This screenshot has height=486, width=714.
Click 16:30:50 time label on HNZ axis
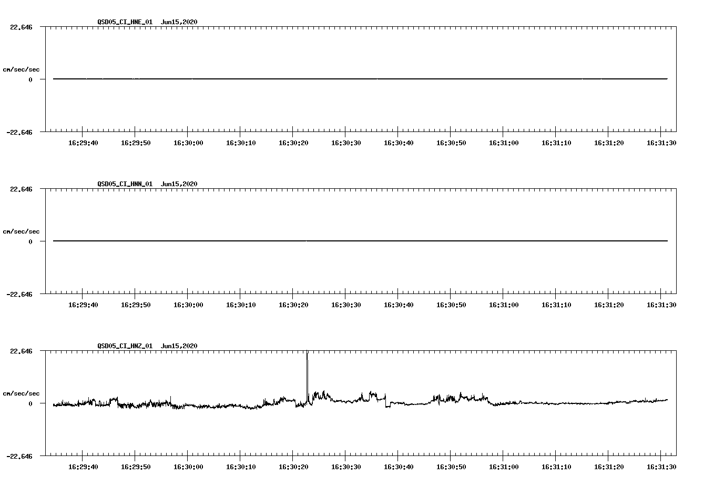(451, 467)
